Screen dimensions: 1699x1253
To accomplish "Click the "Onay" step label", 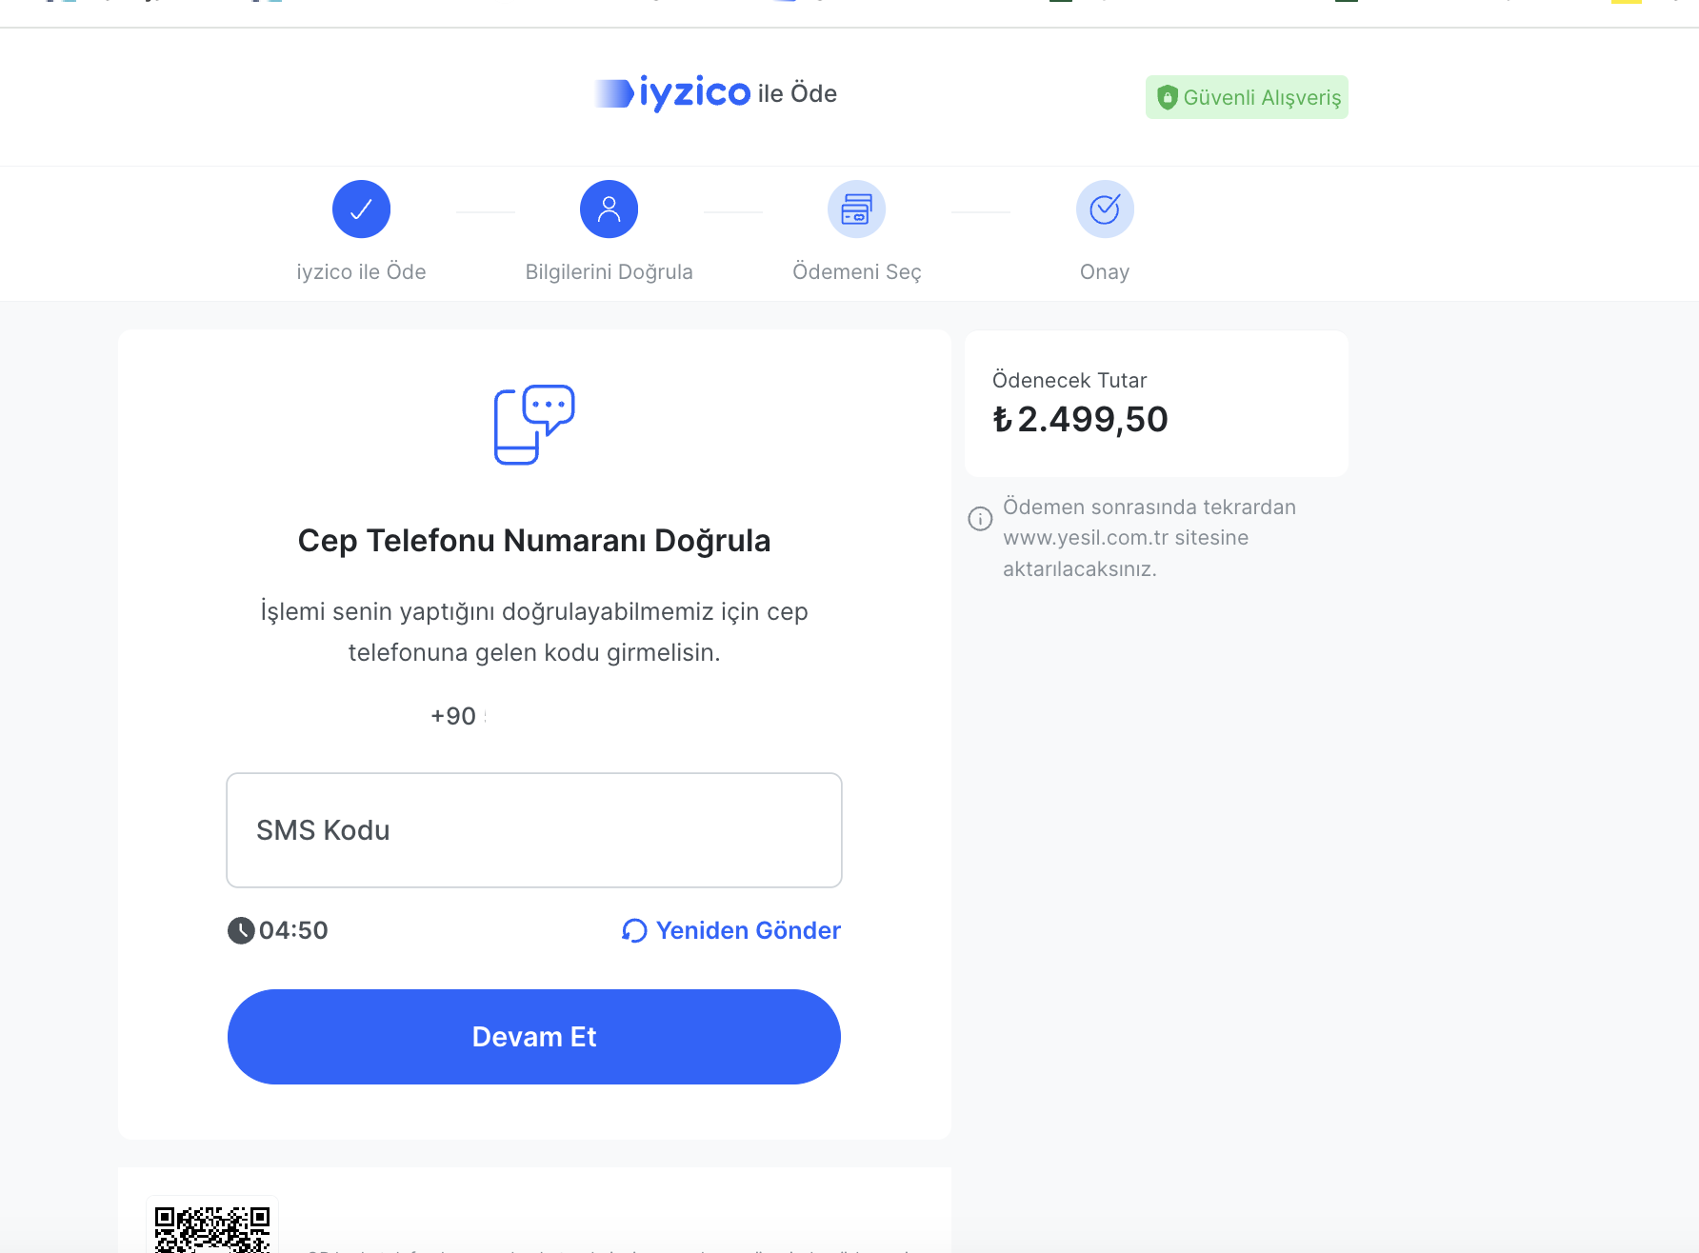I will (x=1105, y=272).
